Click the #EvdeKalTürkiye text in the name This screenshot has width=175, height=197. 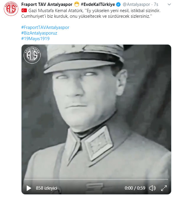[98, 4]
